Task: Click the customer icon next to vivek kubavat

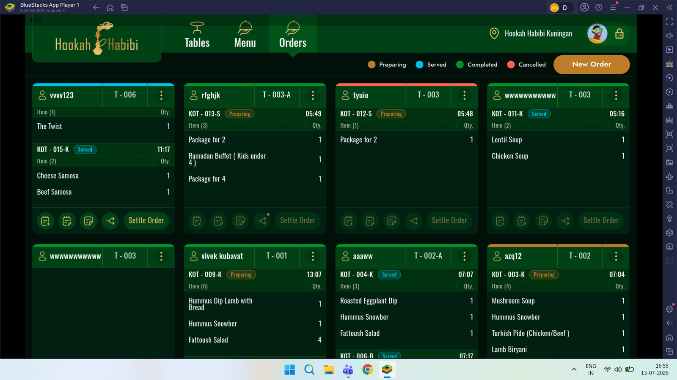Action: point(194,256)
